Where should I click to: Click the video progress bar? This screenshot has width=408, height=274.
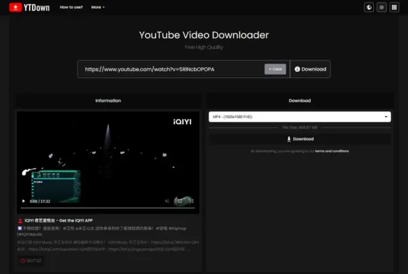tap(107, 208)
